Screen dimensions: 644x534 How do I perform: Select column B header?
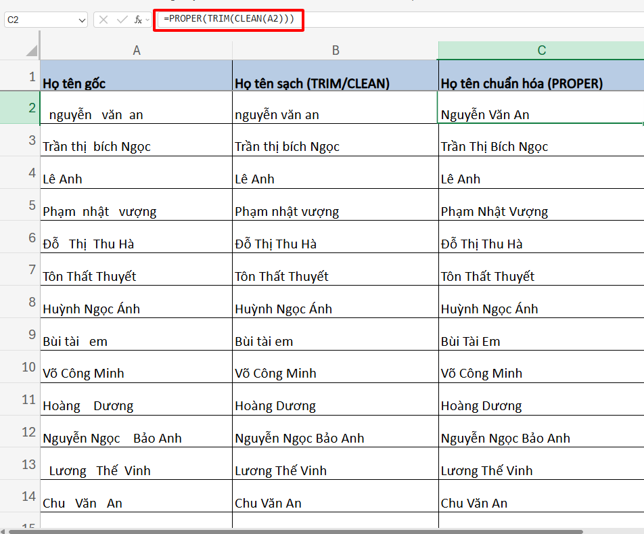[335, 51]
